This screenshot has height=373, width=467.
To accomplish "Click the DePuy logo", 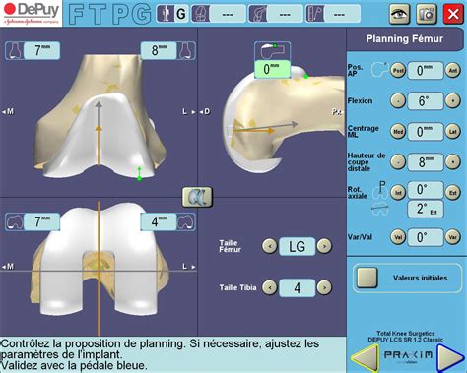I will pyautogui.click(x=32, y=13).
